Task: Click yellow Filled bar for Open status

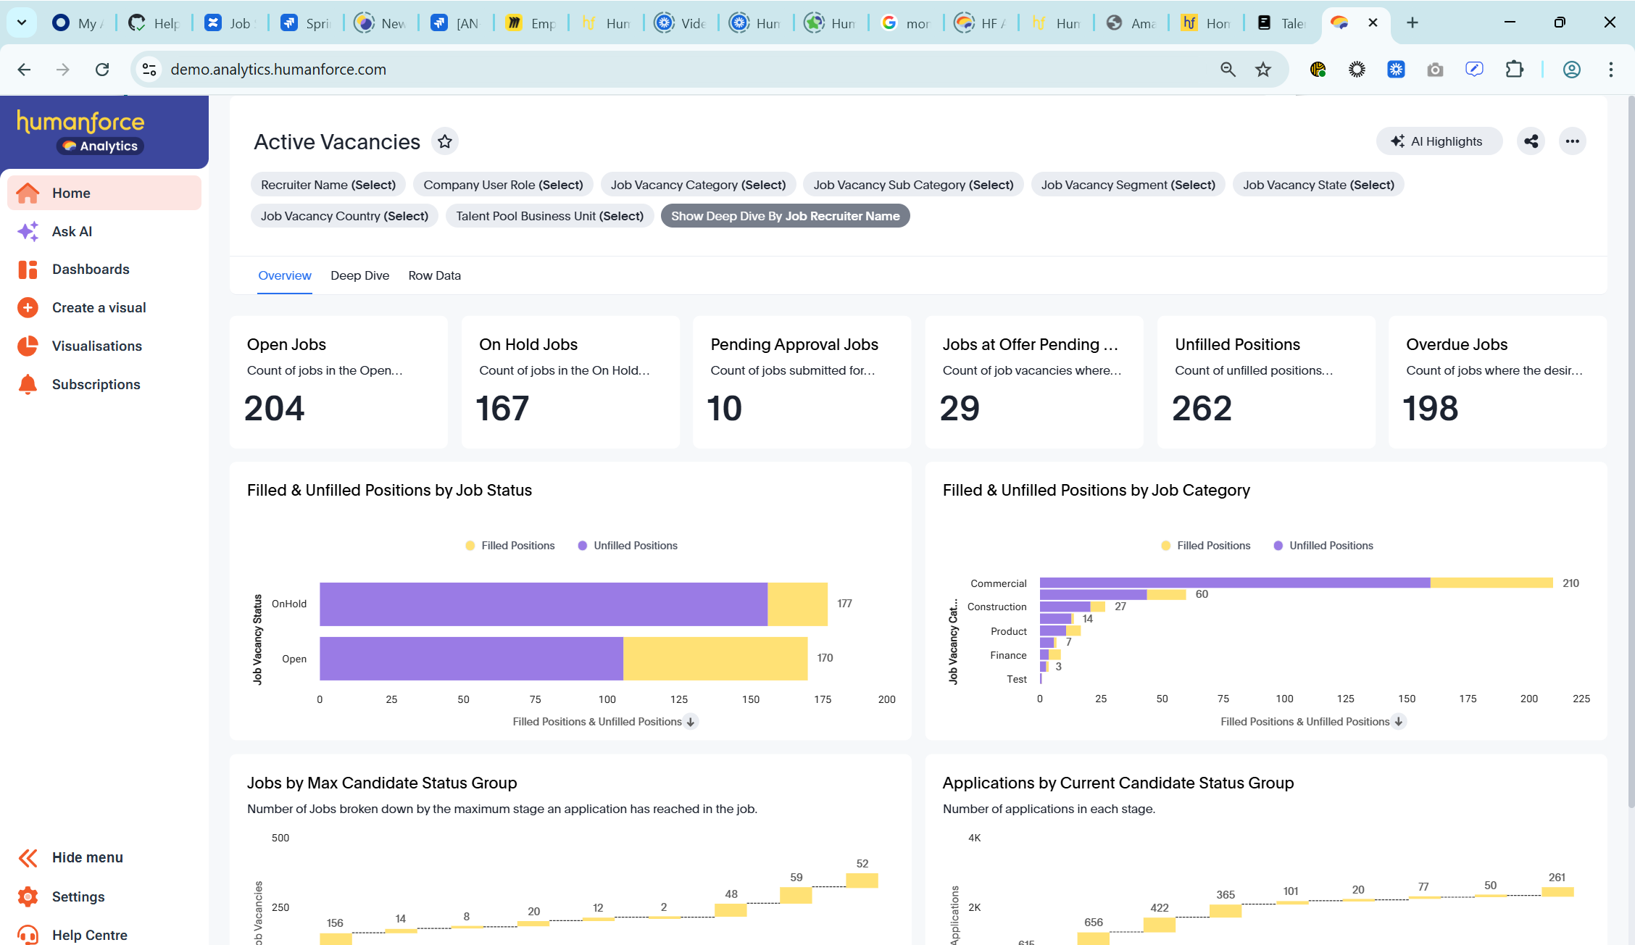Action: coord(715,659)
